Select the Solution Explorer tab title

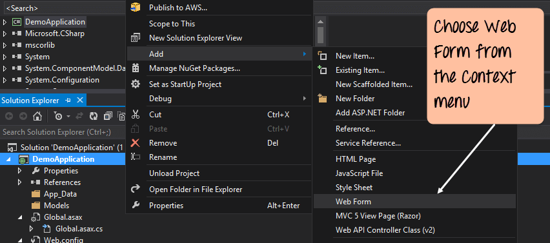(30, 101)
